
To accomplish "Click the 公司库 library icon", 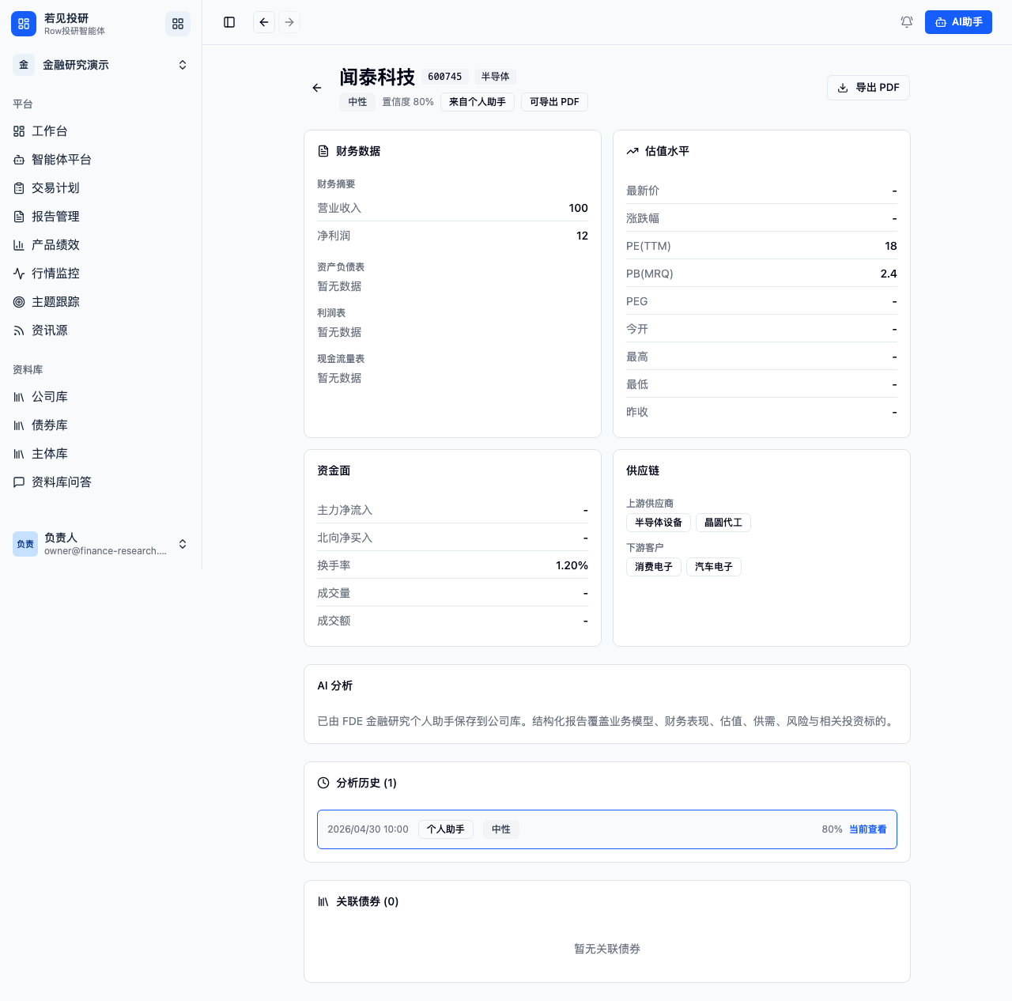I will tap(19, 397).
